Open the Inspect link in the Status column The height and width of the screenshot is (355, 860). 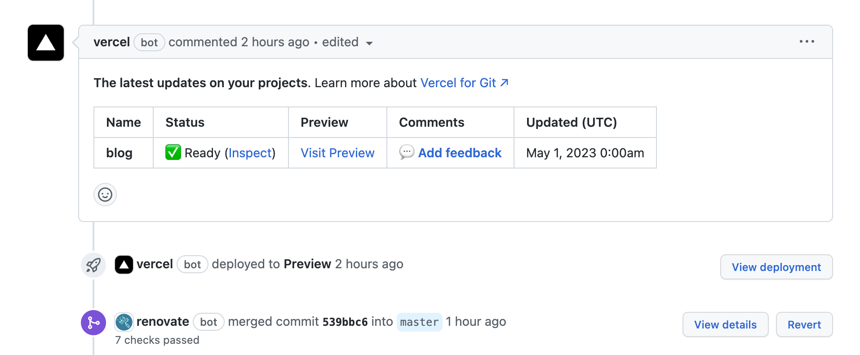[250, 153]
